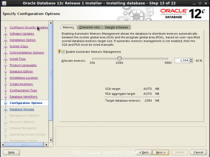
Task: Open the Sample schemas tab
Action: [116, 27]
